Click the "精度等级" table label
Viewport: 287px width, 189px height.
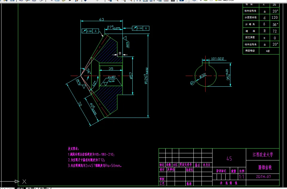click(250, 51)
